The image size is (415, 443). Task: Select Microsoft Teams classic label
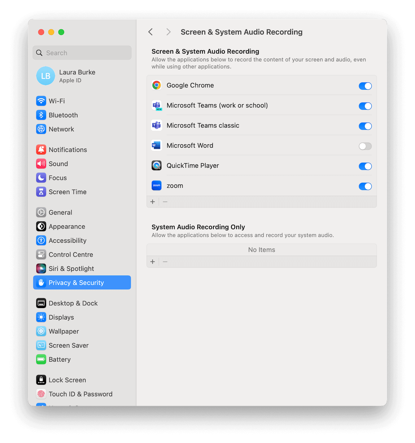coord(203,125)
